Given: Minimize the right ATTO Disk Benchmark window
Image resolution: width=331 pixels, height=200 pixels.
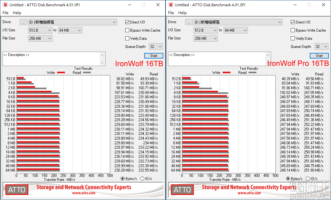Looking at the screenshot, I should click(x=295, y=5).
